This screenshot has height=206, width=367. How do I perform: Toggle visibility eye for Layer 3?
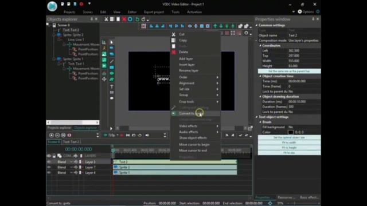[x=49, y=162]
